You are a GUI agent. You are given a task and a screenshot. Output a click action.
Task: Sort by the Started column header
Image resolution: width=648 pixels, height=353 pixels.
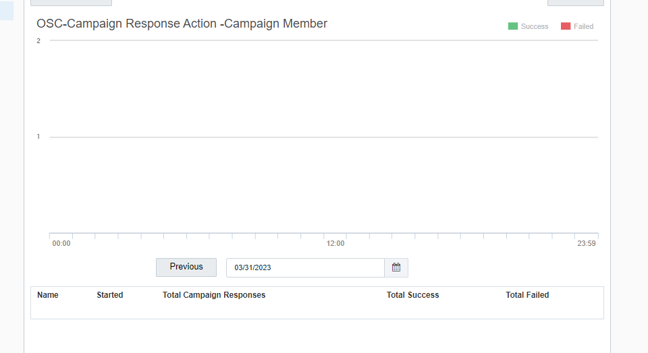pyautogui.click(x=110, y=295)
